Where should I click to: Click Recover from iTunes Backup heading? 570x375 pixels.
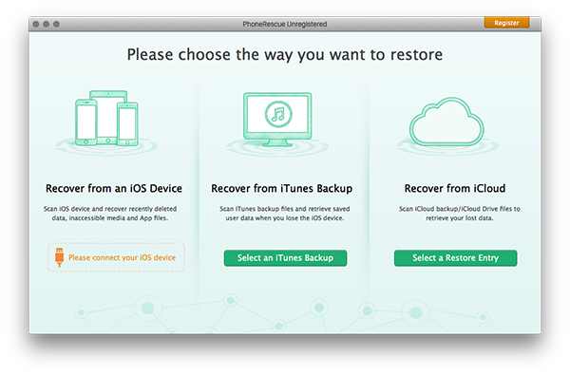282,188
